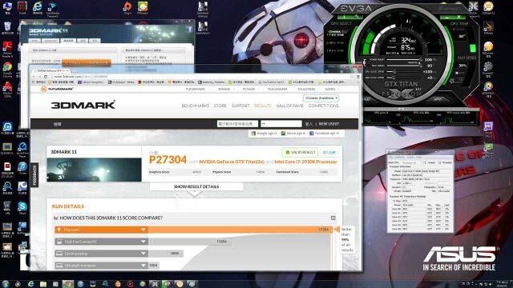Image resolution: width=513 pixels, height=288 pixels.
Task: Click the email/username input field
Action: (237, 124)
